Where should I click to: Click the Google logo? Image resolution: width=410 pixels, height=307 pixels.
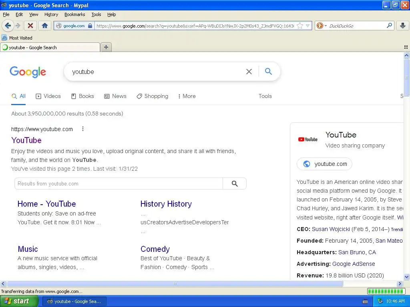(28, 72)
